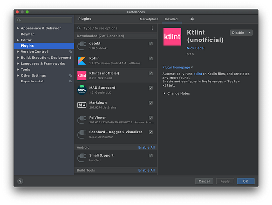Screen dimensions: 272x205
Task: Switch to the Marketplace tab
Action: point(149,19)
